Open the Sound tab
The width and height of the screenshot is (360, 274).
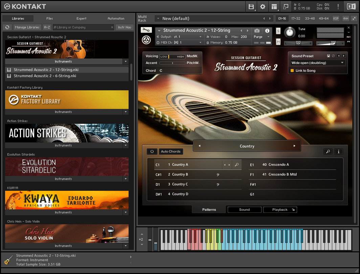[x=244, y=209]
